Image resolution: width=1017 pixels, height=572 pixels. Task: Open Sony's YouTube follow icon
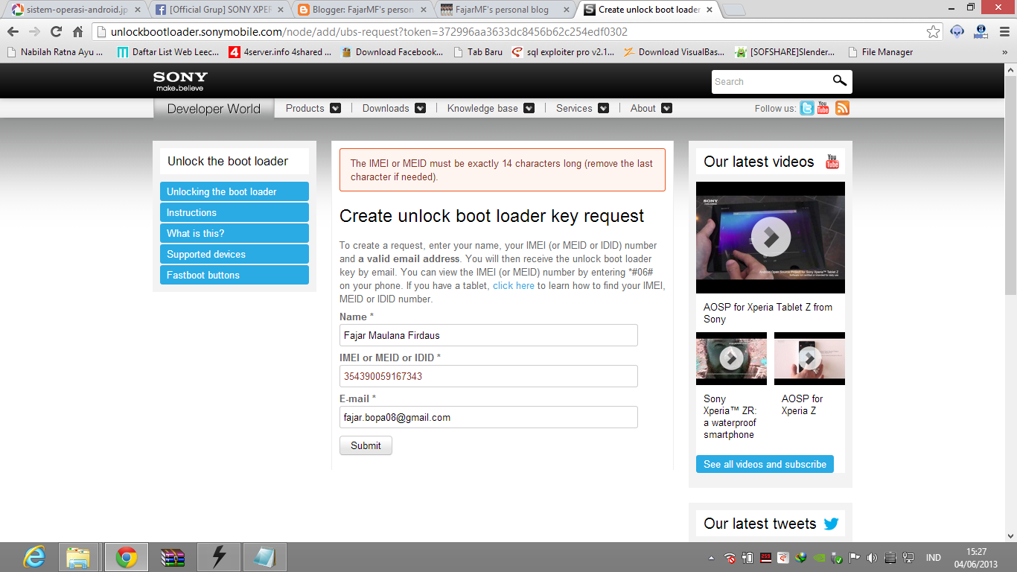pos(823,108)
